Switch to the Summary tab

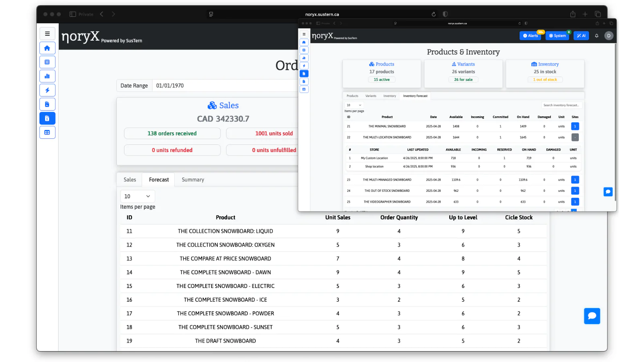193,180
